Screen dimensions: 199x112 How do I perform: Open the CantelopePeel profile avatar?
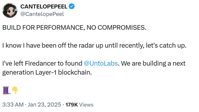[x=10, y=10]
